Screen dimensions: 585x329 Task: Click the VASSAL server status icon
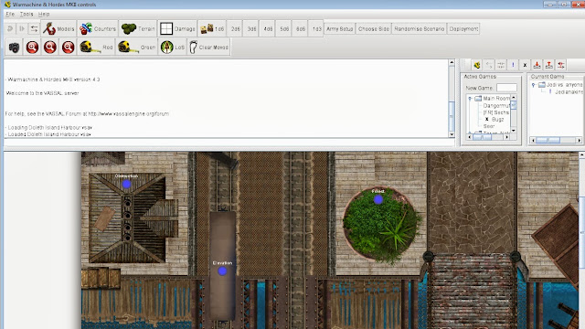(x=477, y=65)
